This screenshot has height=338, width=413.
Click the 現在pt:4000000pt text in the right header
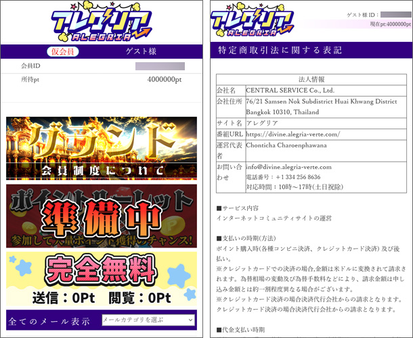tap(385, 24)
